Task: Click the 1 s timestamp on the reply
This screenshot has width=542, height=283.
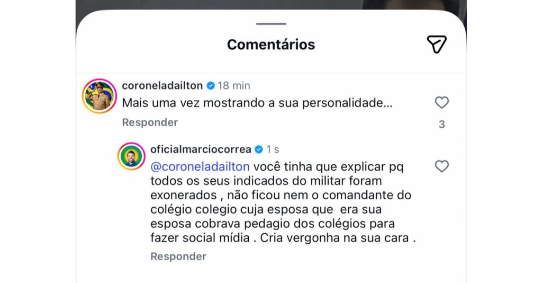Action: [x=273, y=149]
